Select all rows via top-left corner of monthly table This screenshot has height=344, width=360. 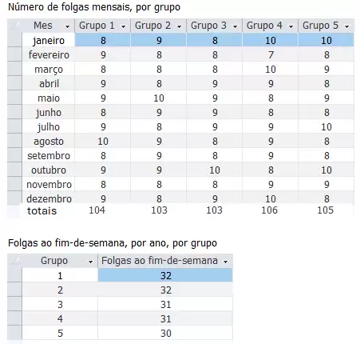pyautogui.click(x=14, y=26)
